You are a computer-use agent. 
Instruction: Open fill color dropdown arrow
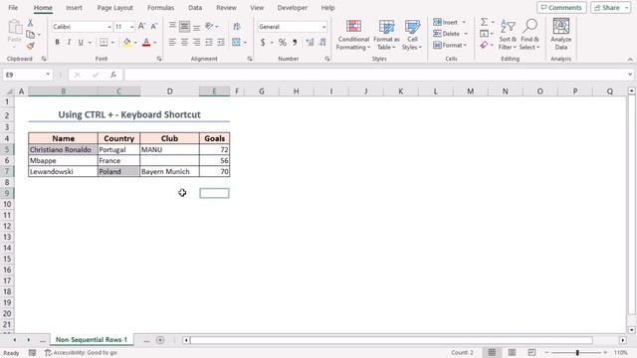point(135,43)
